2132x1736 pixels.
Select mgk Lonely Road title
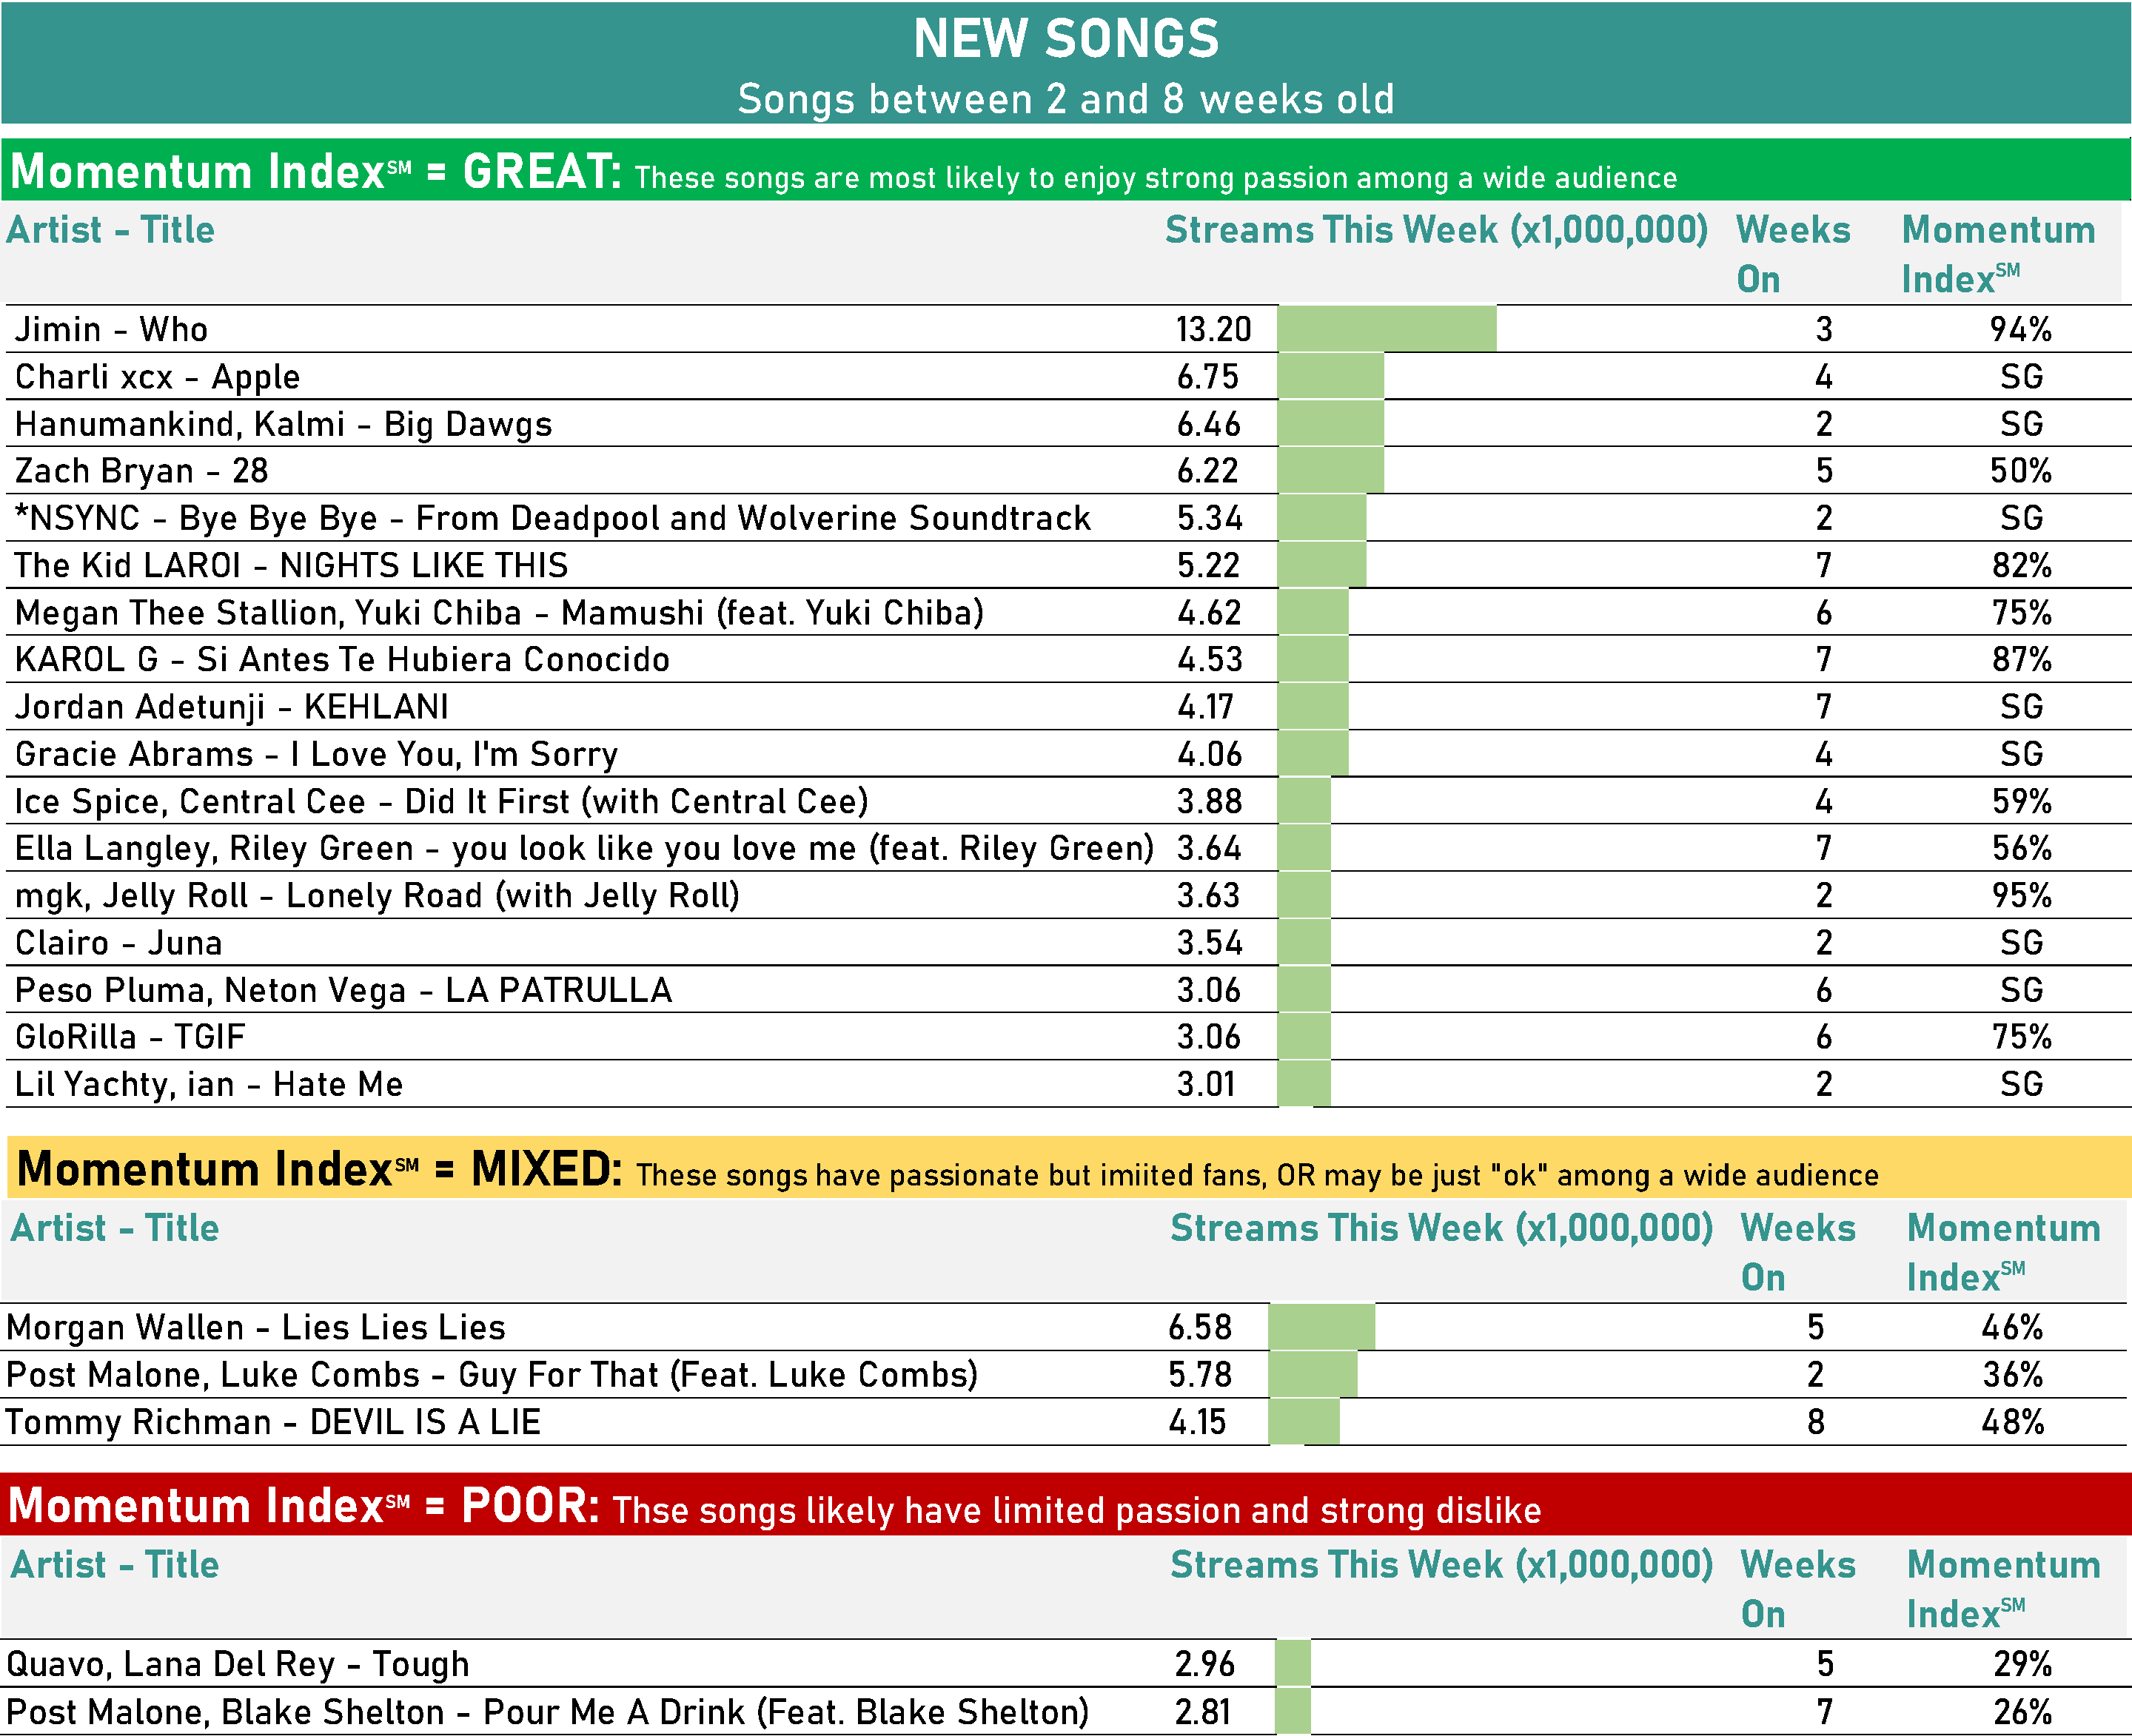pyautogui.click(x=378, y=895)
